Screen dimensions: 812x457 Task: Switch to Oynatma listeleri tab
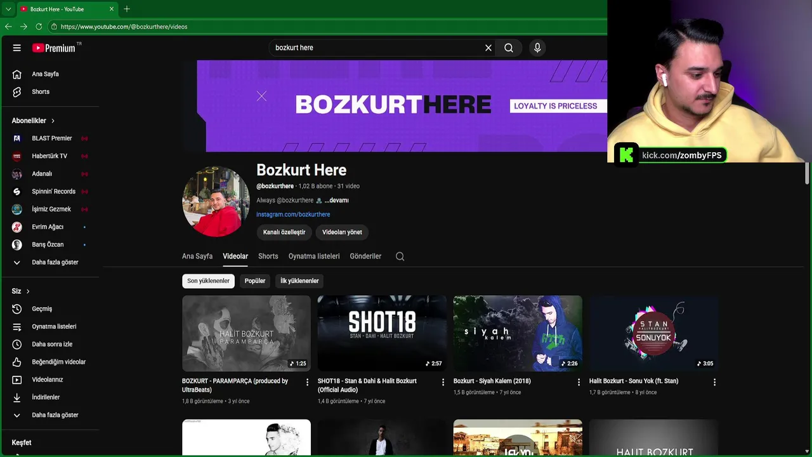point(314,256)
